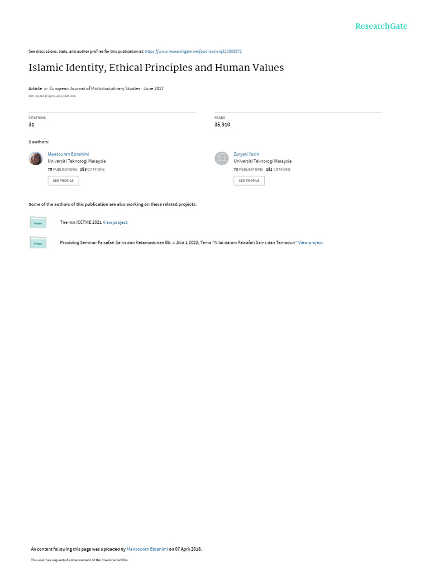Screen dimensions: 429x573
Task: View project link for Prosiding Seminar Falsafah Sains
Action: [x=311, y=243]
